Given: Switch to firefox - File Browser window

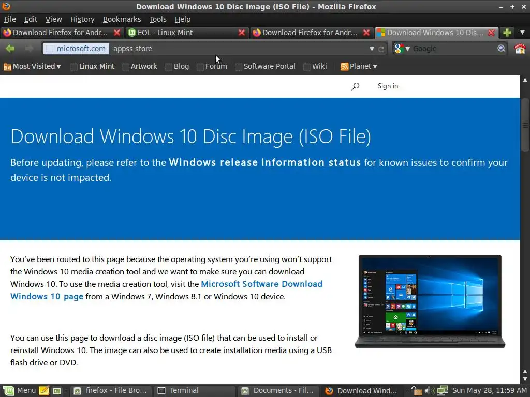Looking at the screenshot, I should tap(110, 391).
